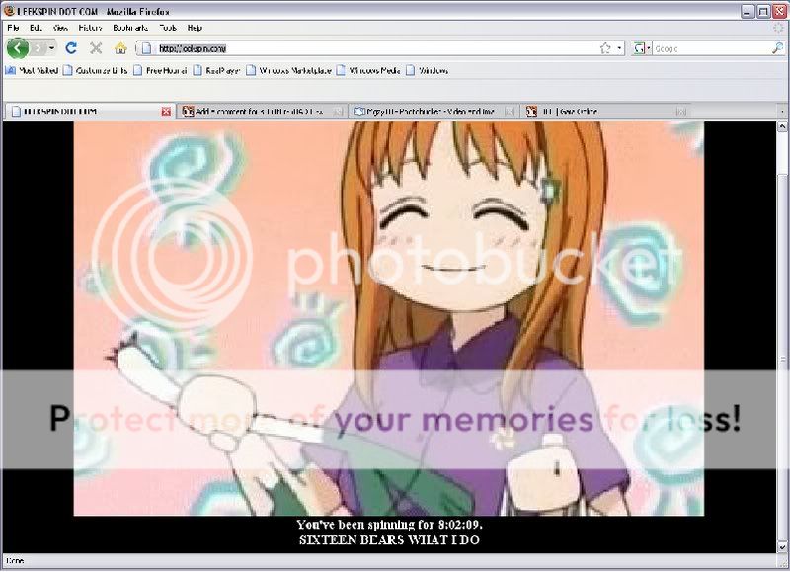This screenshot has height=572, width=790.
Task: Click the magnifying glass to search Google
Action: (779, 47)
